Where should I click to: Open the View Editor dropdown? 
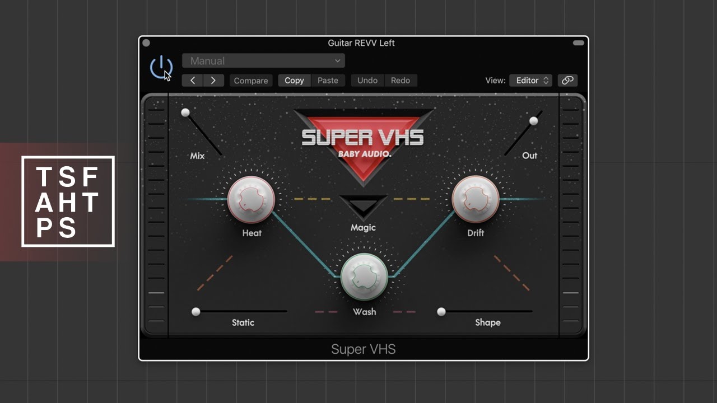530,81
